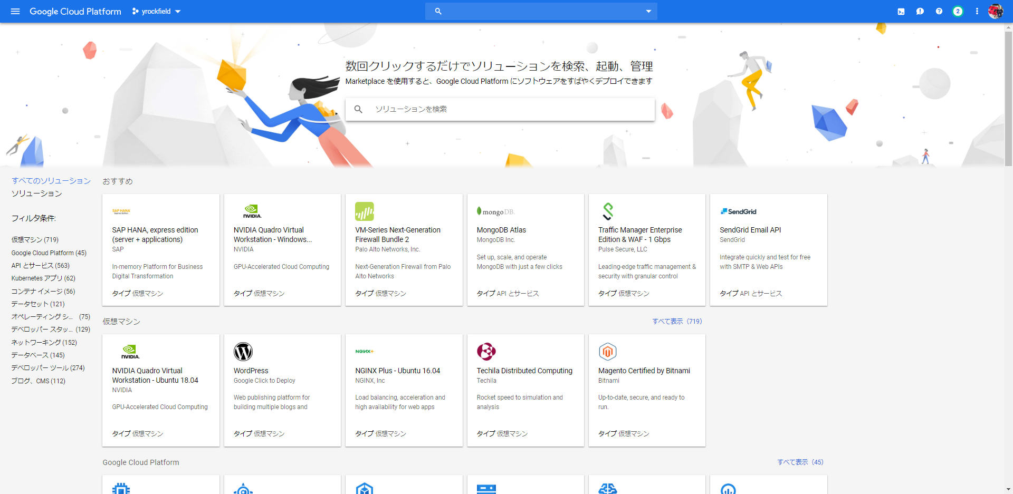This screenshot has width=1013, height=494.
Task: Filter by デベロッパー スタック (129)
Action: 51,330
